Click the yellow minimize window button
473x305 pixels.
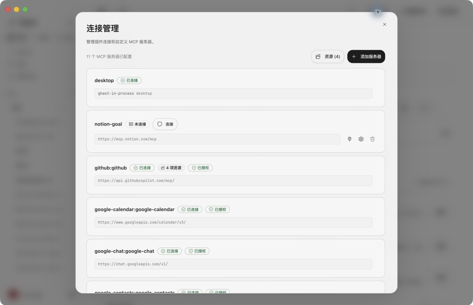pyautogui.click(x=17, y=10)
